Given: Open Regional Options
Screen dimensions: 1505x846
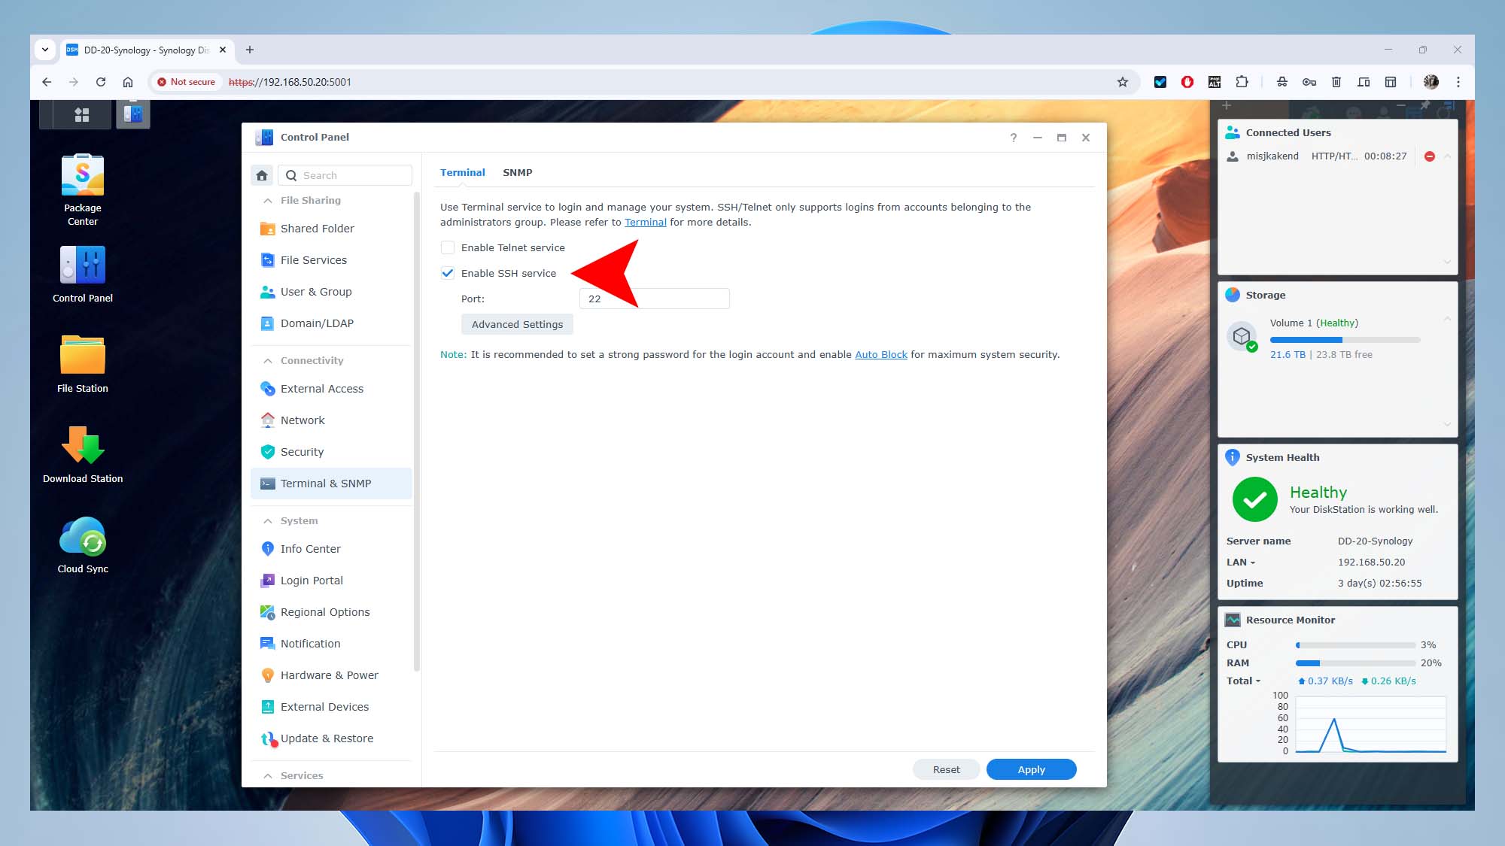Looking at the screenshot, I should [x=331, y=612].
